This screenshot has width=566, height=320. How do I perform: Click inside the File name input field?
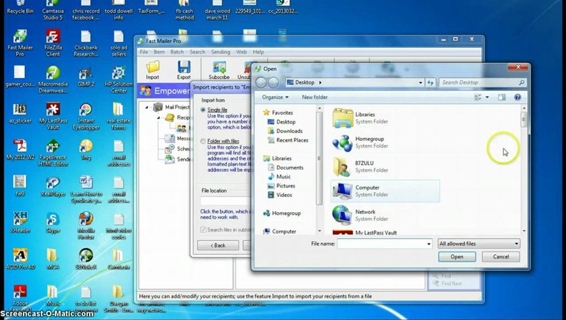382,244
